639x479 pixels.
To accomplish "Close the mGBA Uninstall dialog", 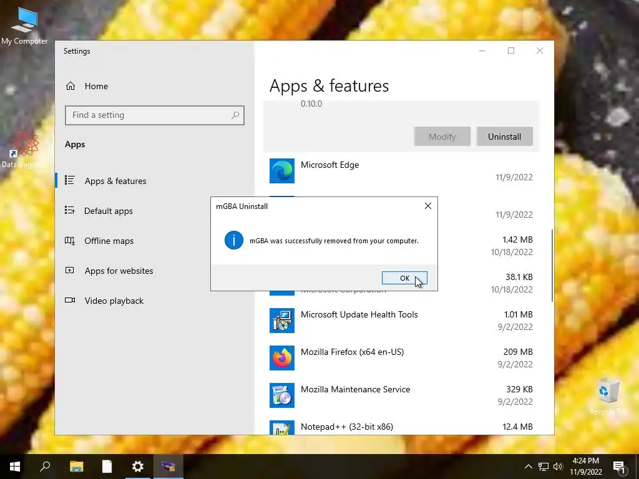I will [428, 206].
